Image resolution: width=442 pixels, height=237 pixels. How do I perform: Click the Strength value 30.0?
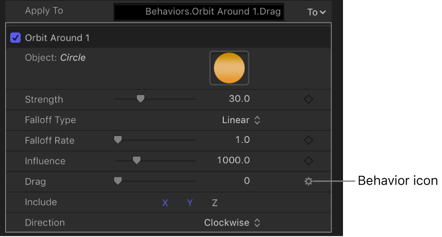click(x=239, y=99)
